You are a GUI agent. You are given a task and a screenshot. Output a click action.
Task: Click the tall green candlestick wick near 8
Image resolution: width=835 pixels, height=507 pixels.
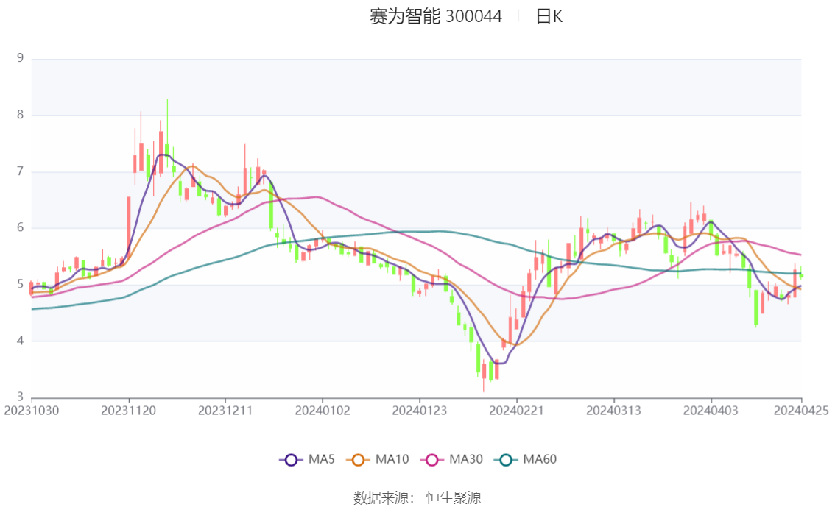(167, 121)
